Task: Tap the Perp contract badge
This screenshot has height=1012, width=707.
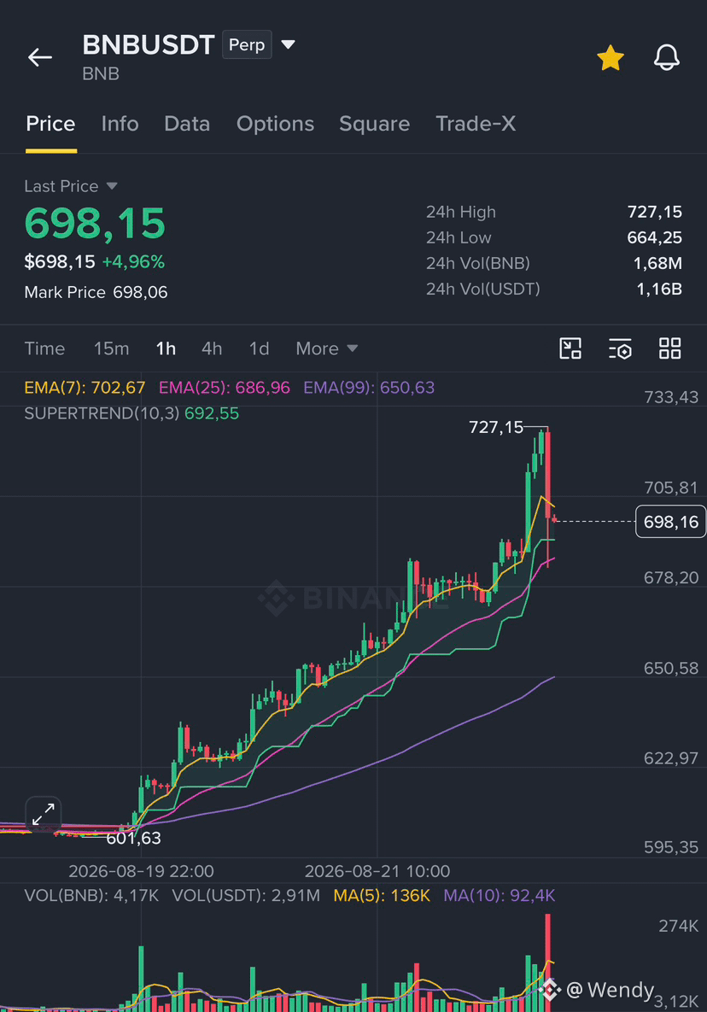Action: click(x=247, y=44)
